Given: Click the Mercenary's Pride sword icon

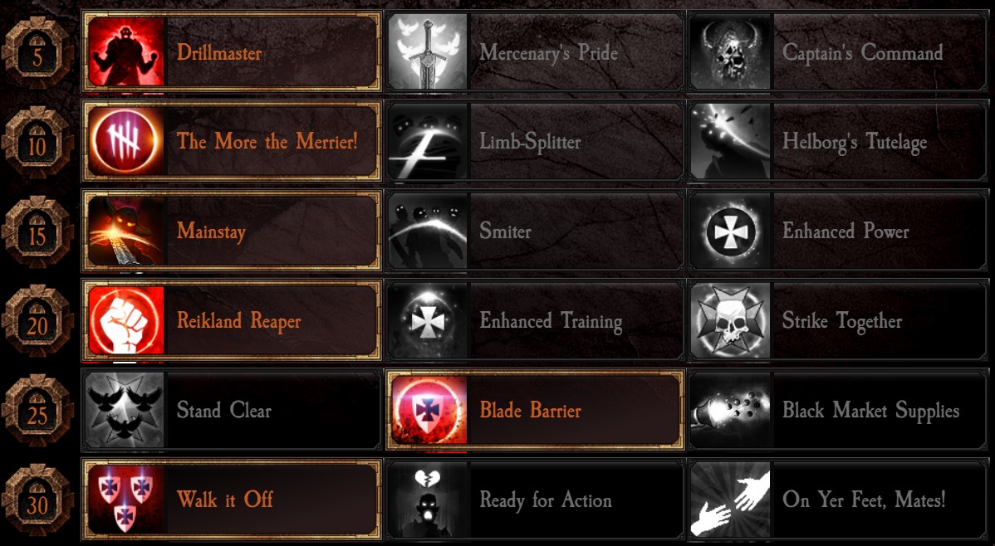Looking at the screenshot, I should pos(428,51).
